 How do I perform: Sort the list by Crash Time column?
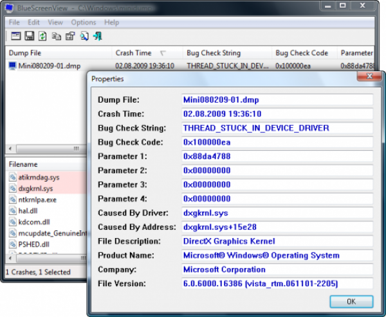134,53
